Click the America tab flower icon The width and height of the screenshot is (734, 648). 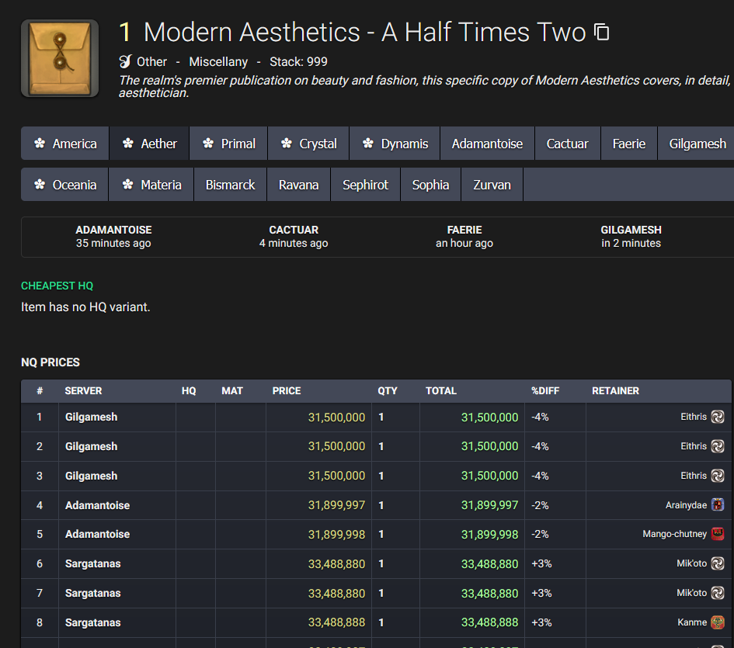coord(40,143)
